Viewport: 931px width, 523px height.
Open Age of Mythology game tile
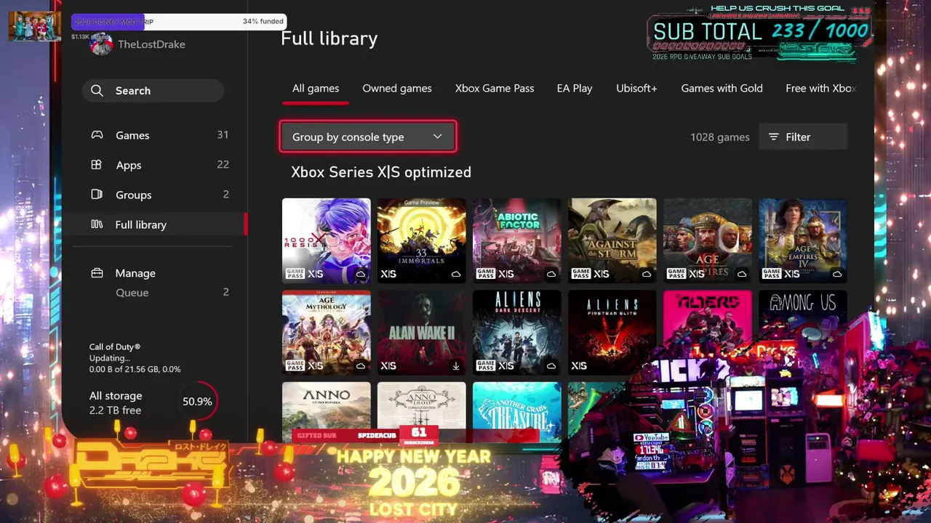327,333
